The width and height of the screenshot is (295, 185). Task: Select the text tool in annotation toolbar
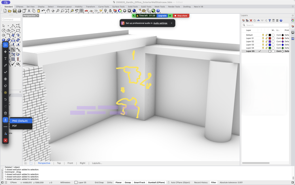[5, 58]
